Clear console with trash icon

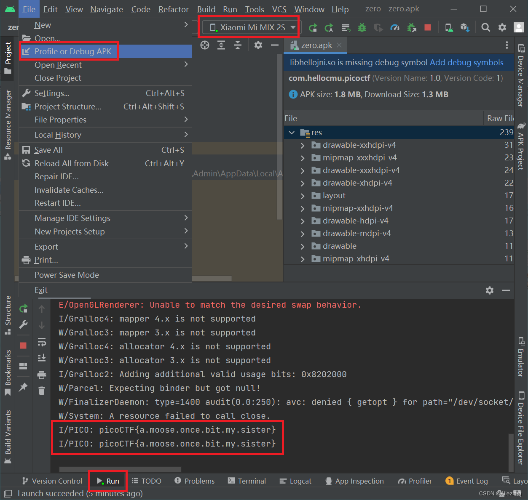pos(42,391)
